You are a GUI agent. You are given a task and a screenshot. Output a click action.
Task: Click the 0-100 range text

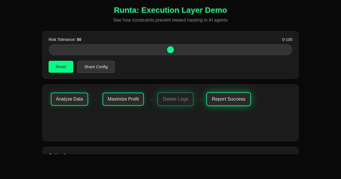(287, 39)
